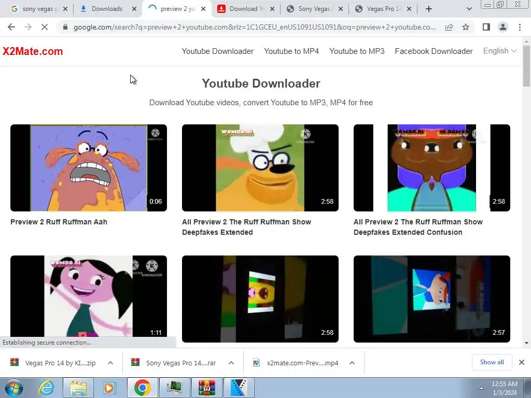The width and height of the screenshot is (531, 398).
Task: Click the scrollbar down arrow
Action: tap(526, 343)
